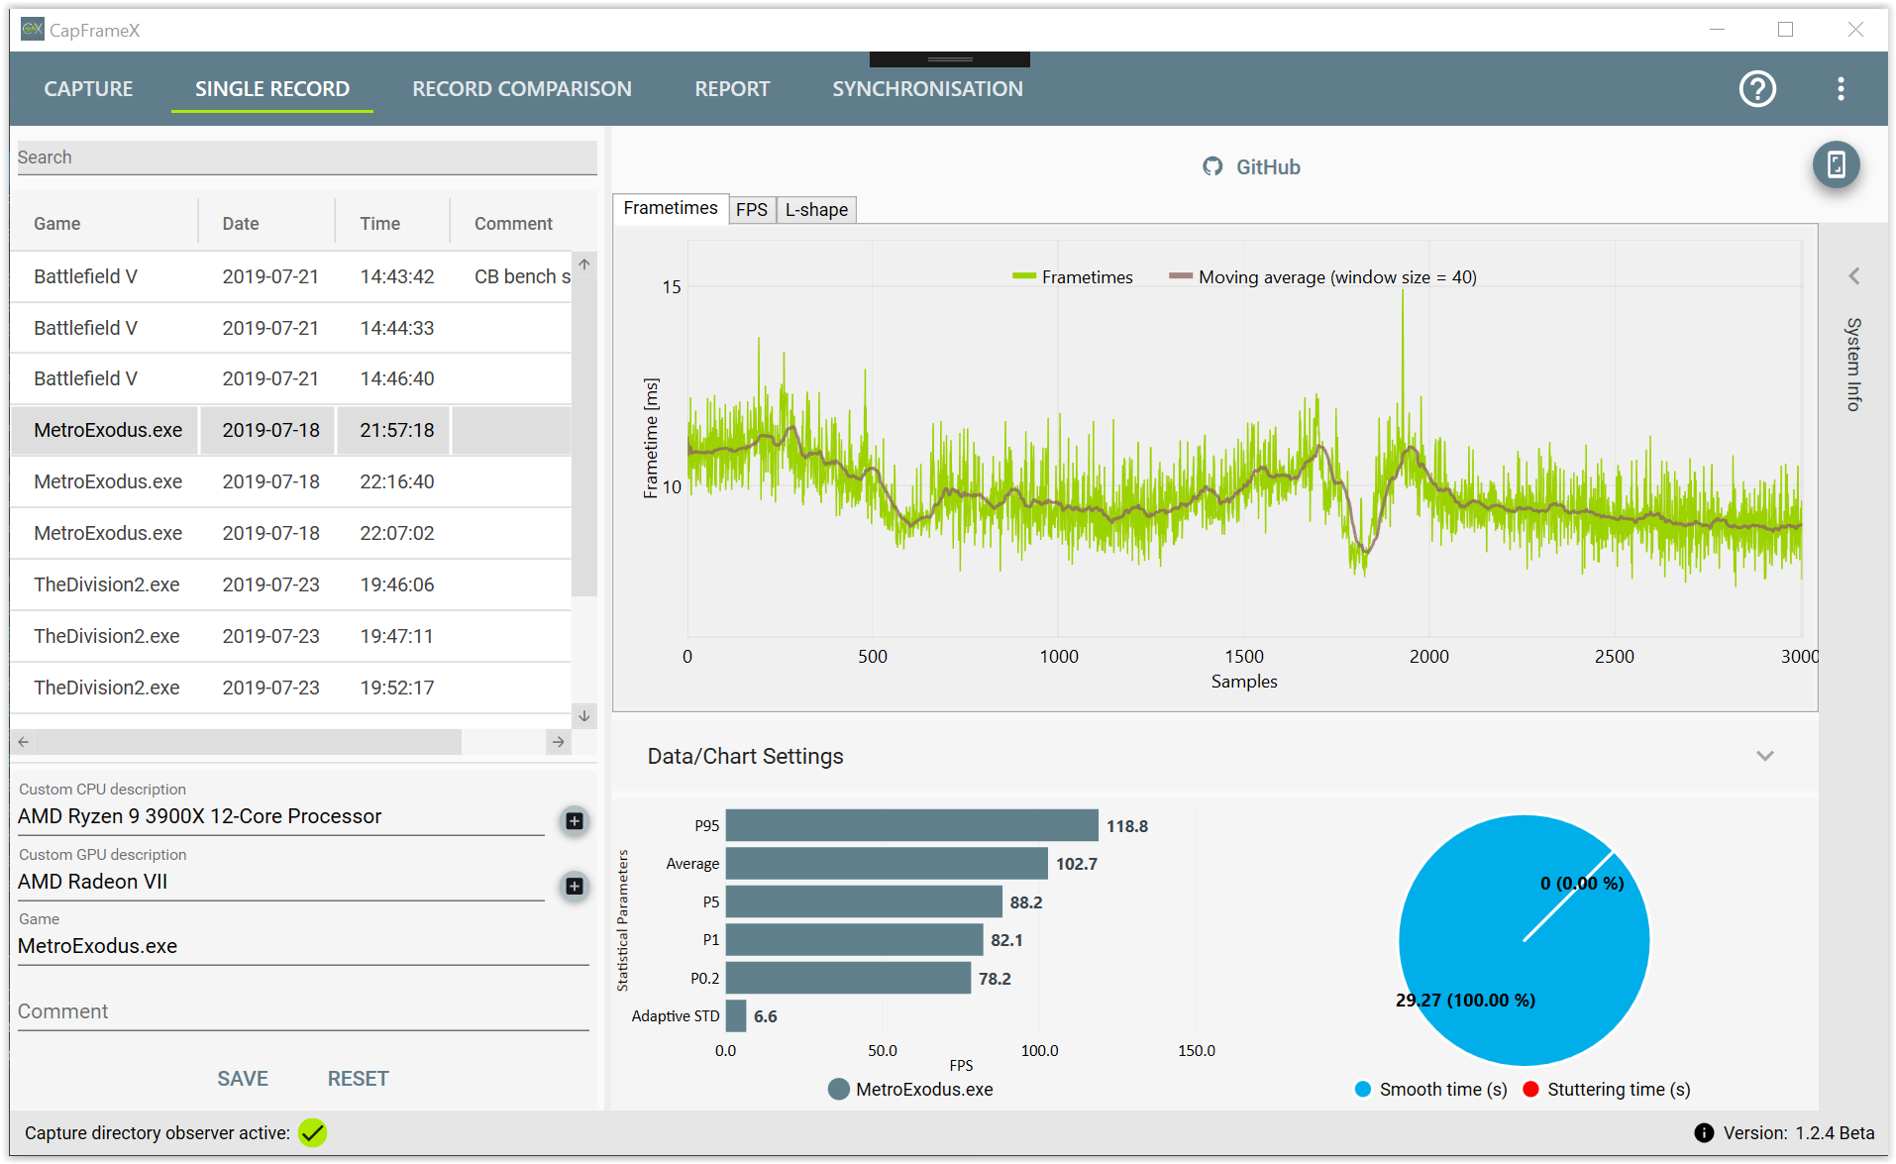Sort records by Date column header
Viewport: 1896px width, 1164px height.
[x=241, y=224]
